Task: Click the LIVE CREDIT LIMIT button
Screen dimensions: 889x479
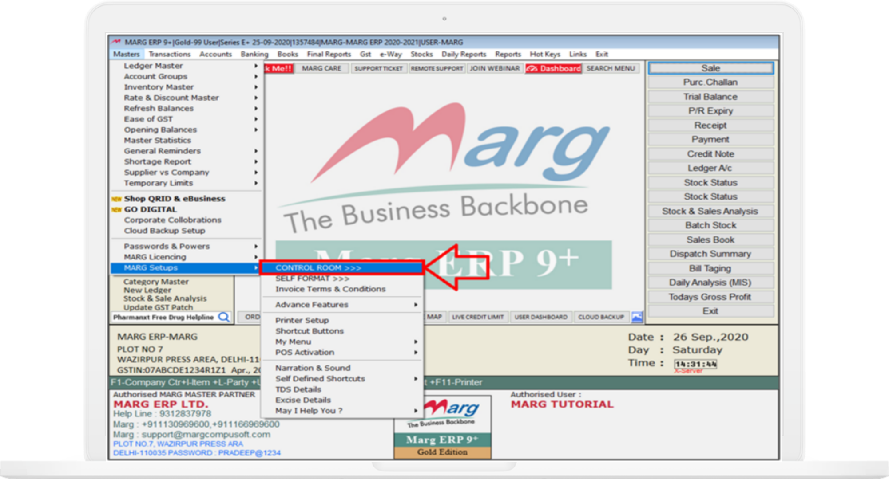Action: [477, 317]
